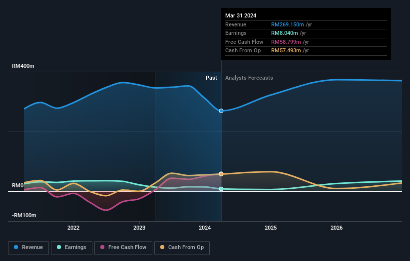Image resolution: width=410 pixels, height=261 pixels.
Task: Click the RM400m y-axis label
Action: pos(23,66)
